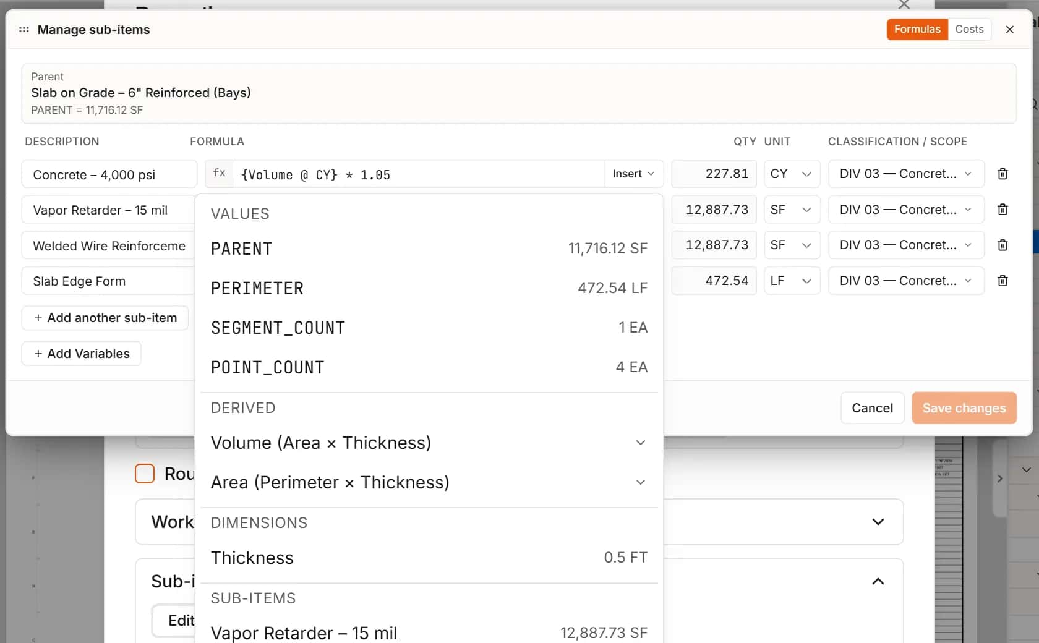Expand Volume (Area × Thickness) derived option
Viewport: 1039px width, 643px height.
pos(429,443)
